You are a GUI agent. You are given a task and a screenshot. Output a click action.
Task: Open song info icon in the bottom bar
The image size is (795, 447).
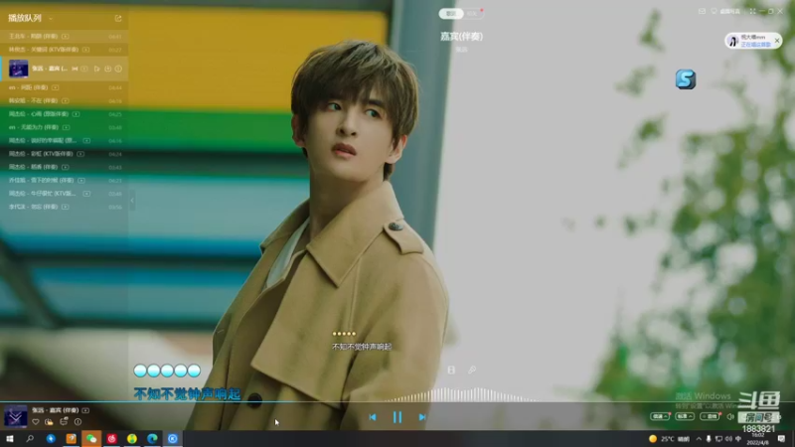[x=78, y=421]
